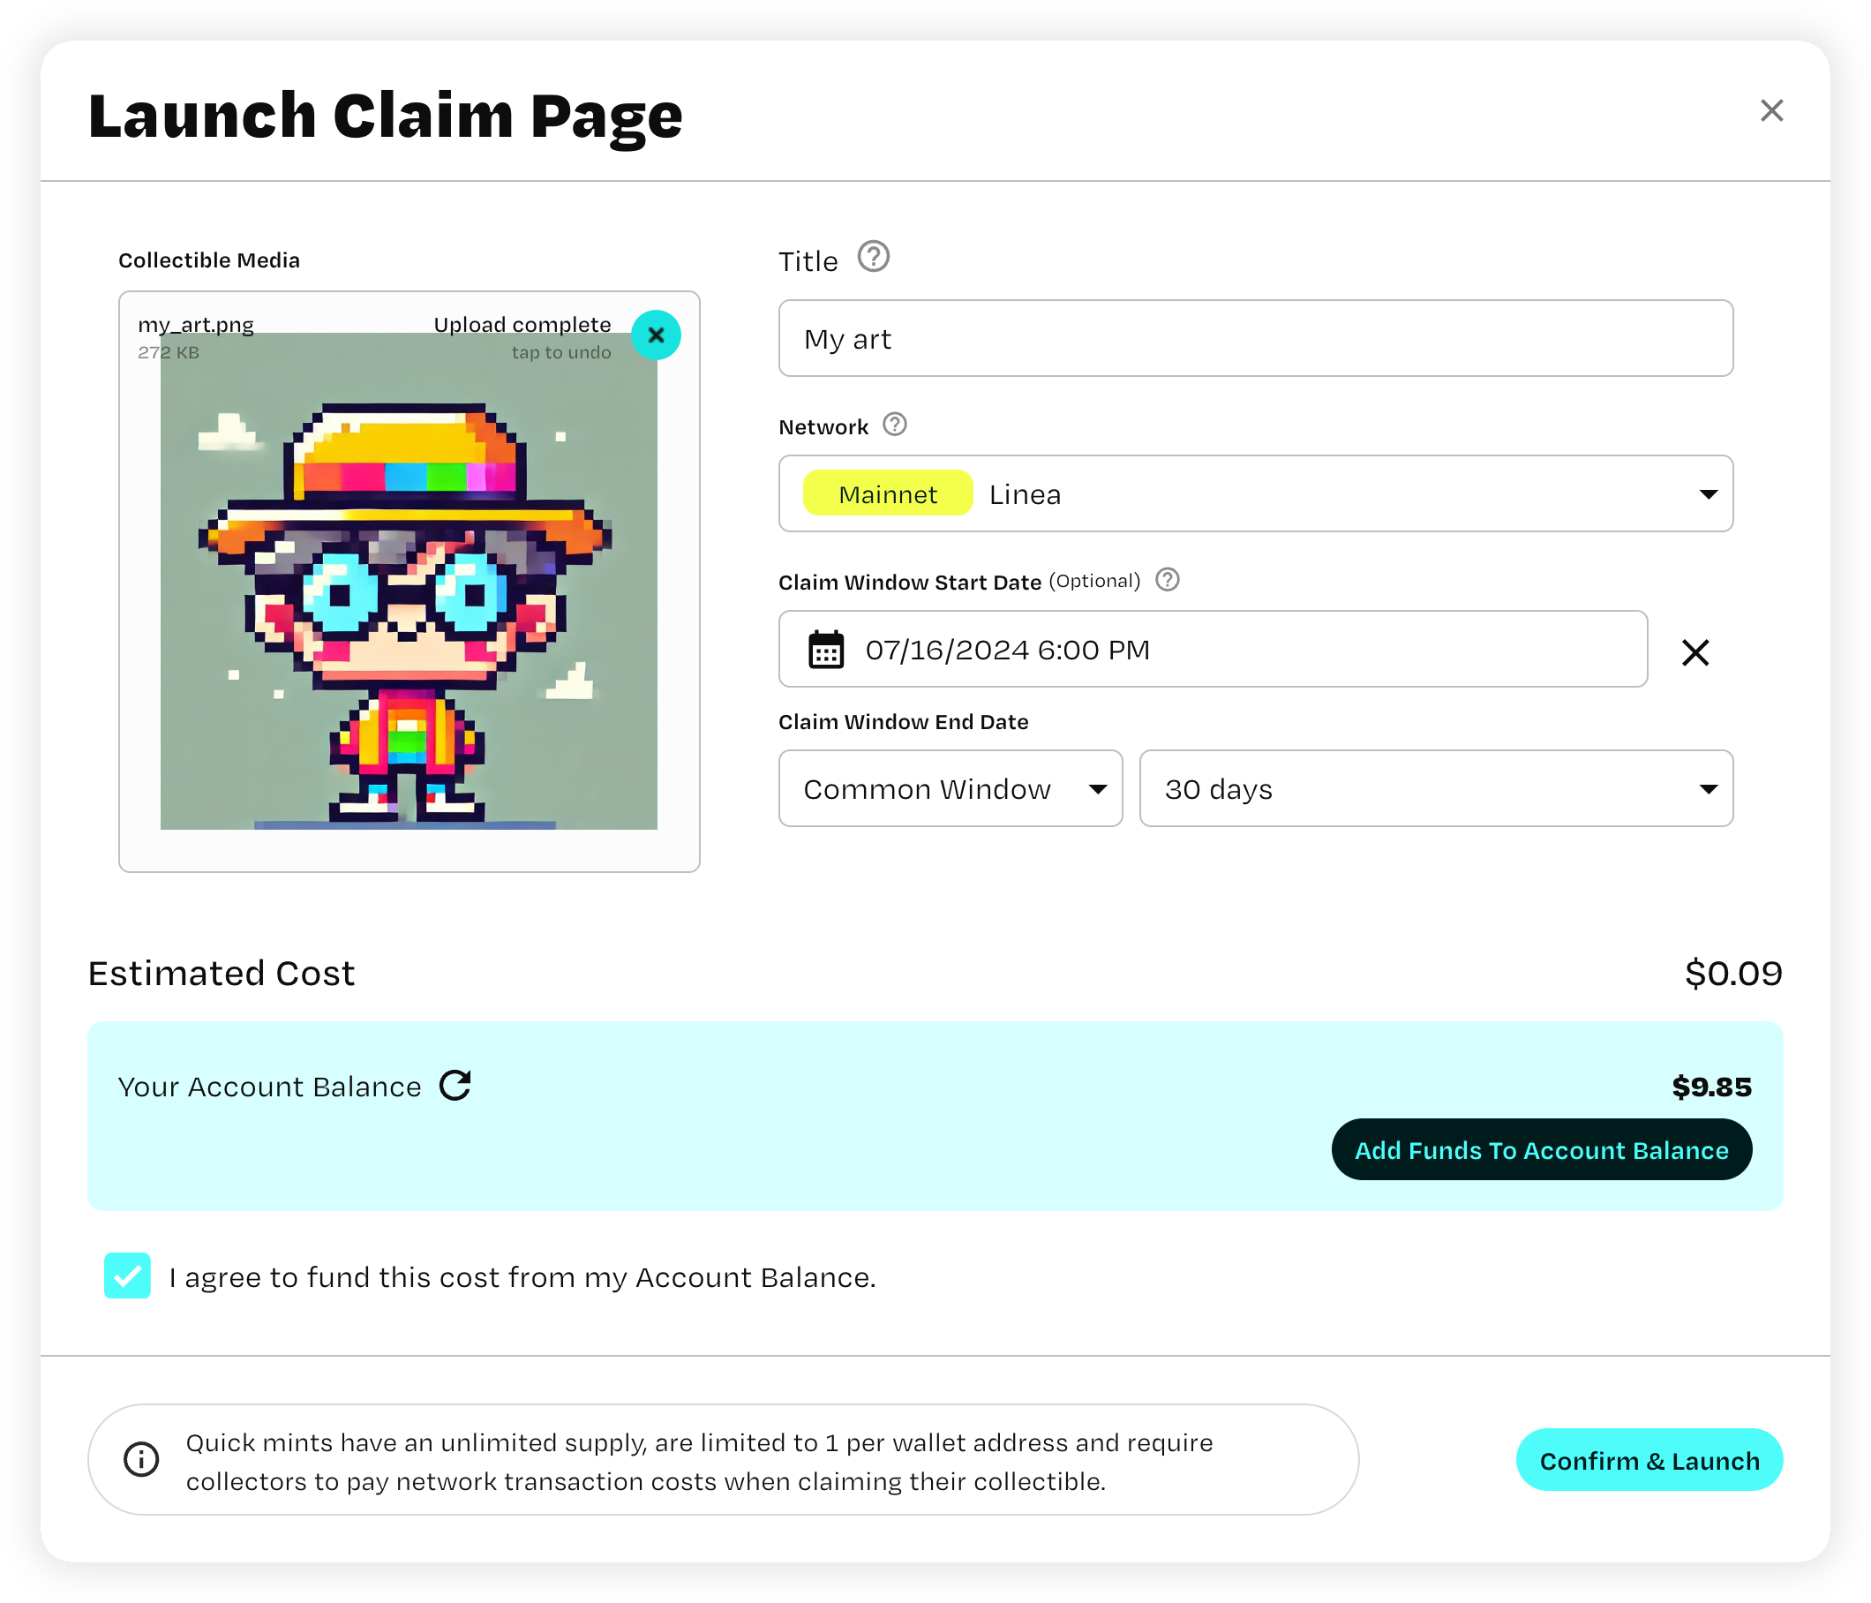
Task: Click the close X to dismiss Launch Claim Page
Action: point(1771,109)
